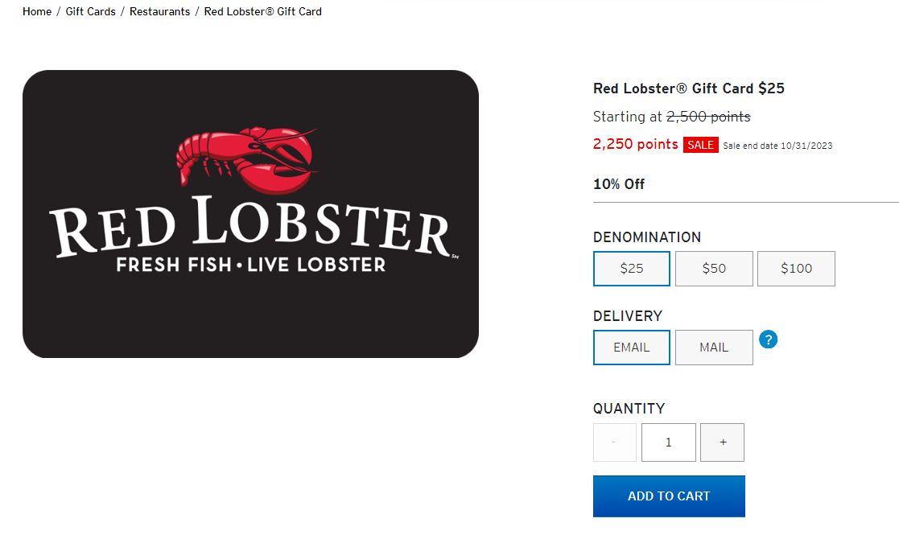
Task: Click the red SALE badge
Action: [700, 145]
